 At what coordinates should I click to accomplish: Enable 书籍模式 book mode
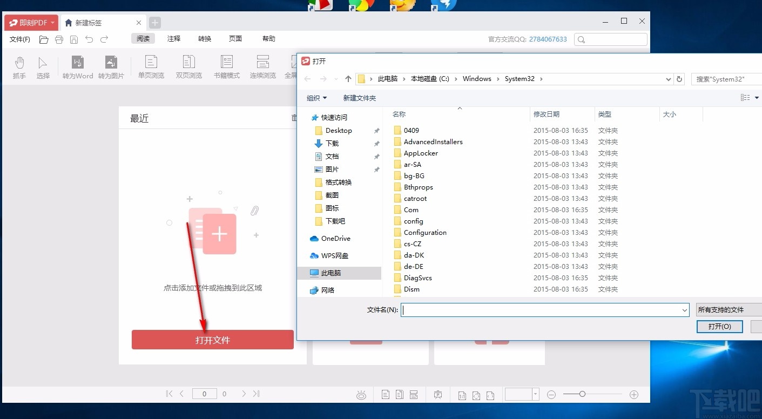coord(226,66)
